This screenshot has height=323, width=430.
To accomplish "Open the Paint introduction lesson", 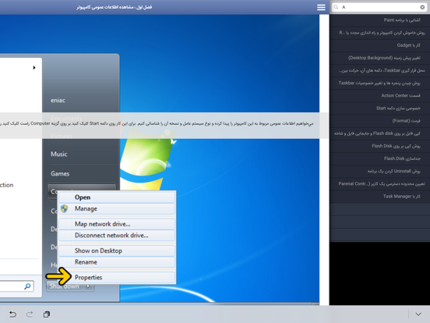I will 379,20.
